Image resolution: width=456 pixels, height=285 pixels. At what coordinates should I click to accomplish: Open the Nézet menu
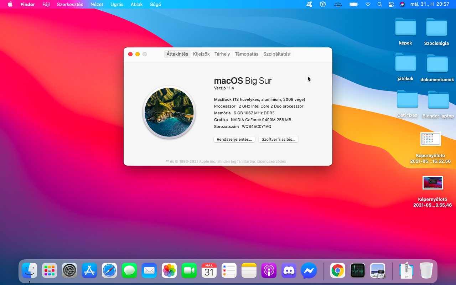(x=97, y=4)
